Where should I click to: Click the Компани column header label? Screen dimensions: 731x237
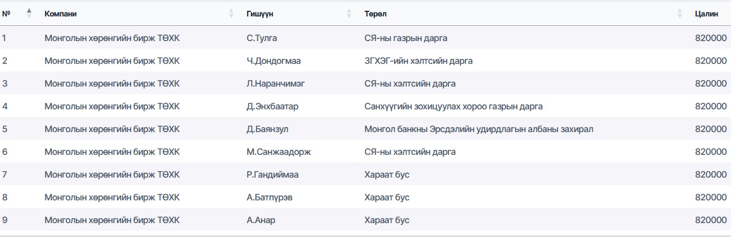click(61, 14)
